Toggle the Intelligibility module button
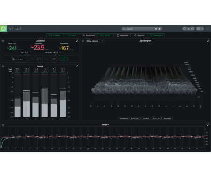The height and width of the screenshot is (178, 211). tap(122, 35)
